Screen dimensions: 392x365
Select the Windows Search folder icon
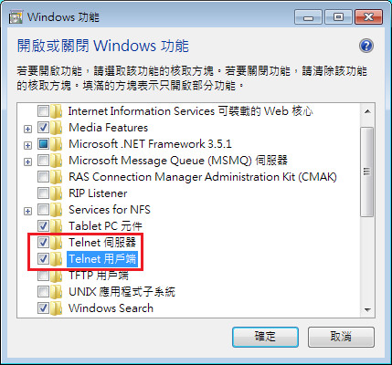[x=57, y=308]
